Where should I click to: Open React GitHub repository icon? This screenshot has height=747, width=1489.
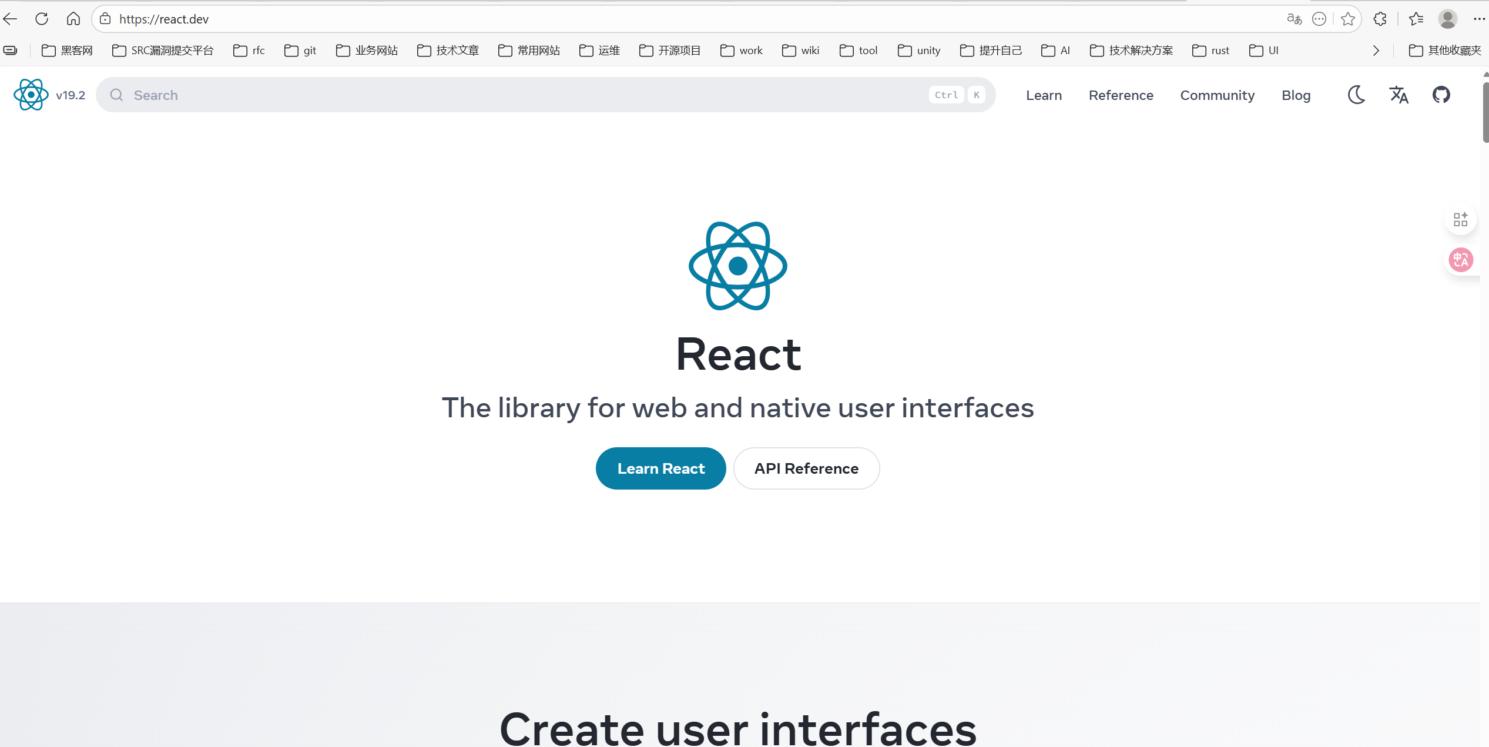point(1441,95)
